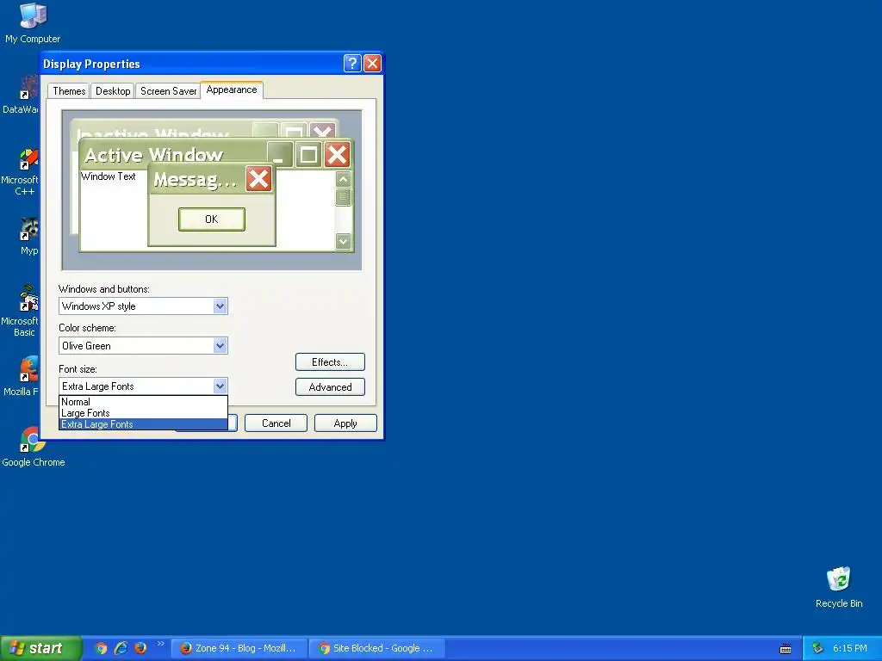Click the Display Properties help question button

(x=352, y=63)
